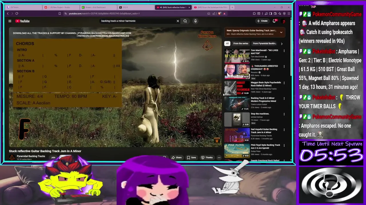Click the Deeply Emotional Rock Ballad title

click(x=265, y=161)
